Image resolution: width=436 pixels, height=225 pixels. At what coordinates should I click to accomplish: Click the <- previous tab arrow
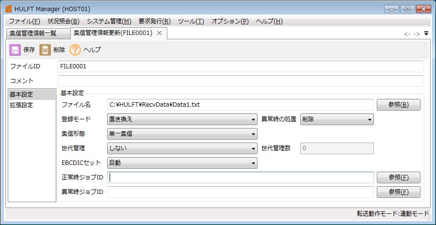coord(407,34)
